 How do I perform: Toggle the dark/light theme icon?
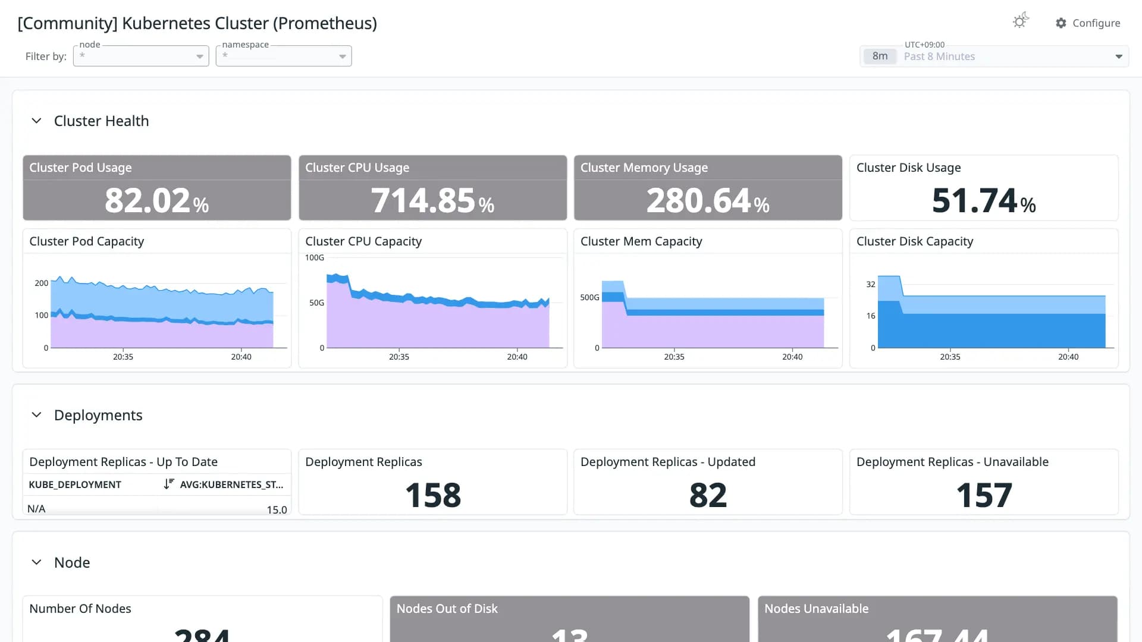[x=1021, y=21]
